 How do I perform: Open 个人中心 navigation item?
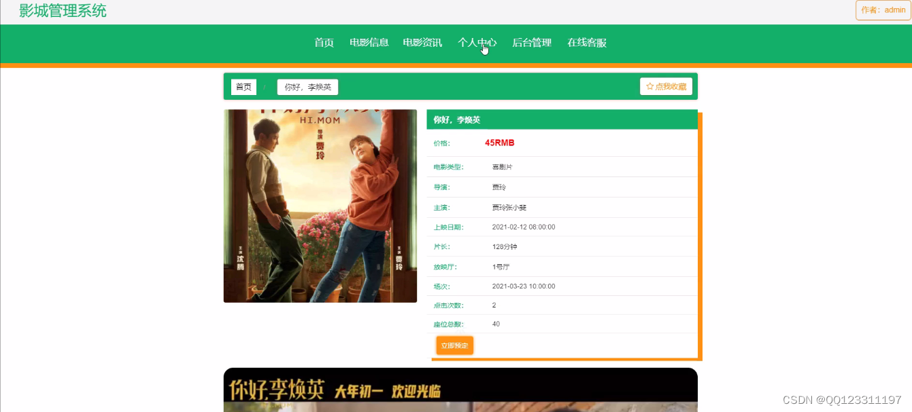tap(477, 43)
